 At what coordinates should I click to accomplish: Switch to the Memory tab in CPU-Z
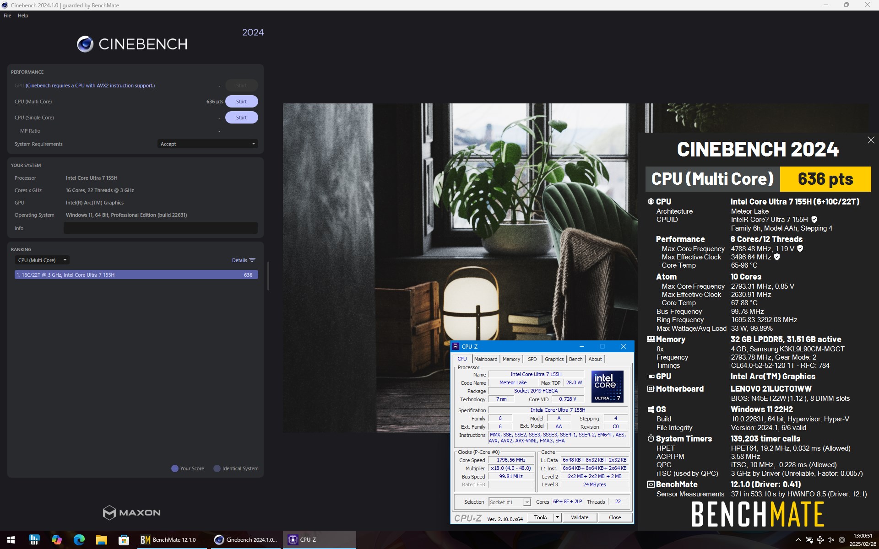tap(511, 359)
